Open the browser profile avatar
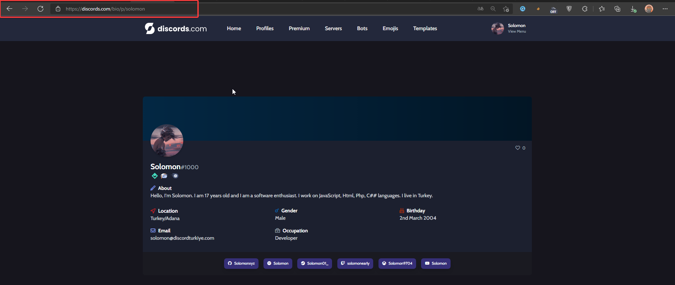Viewport: 675px width, 285px height. (649, 9)
